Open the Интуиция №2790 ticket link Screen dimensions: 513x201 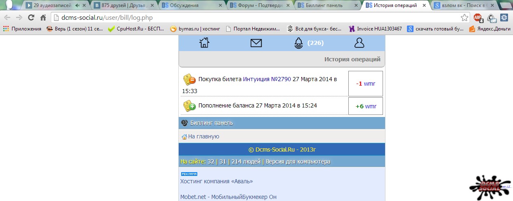click(267, 79)
